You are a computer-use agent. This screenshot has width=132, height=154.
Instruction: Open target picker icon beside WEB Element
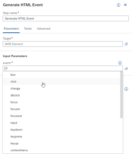click(x=126, y=44)
